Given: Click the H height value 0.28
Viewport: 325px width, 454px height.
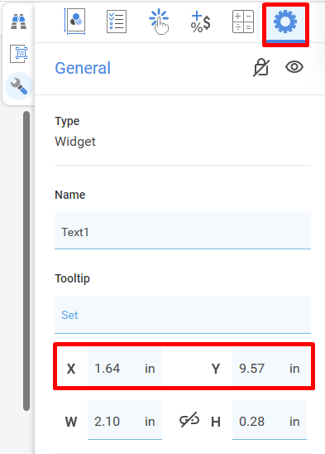Looking at the screenshot, I should tap(270, 420).
